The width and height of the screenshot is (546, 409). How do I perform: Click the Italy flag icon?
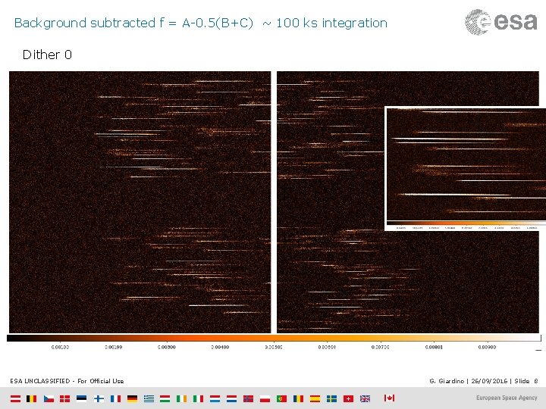[x=198, y=398]
